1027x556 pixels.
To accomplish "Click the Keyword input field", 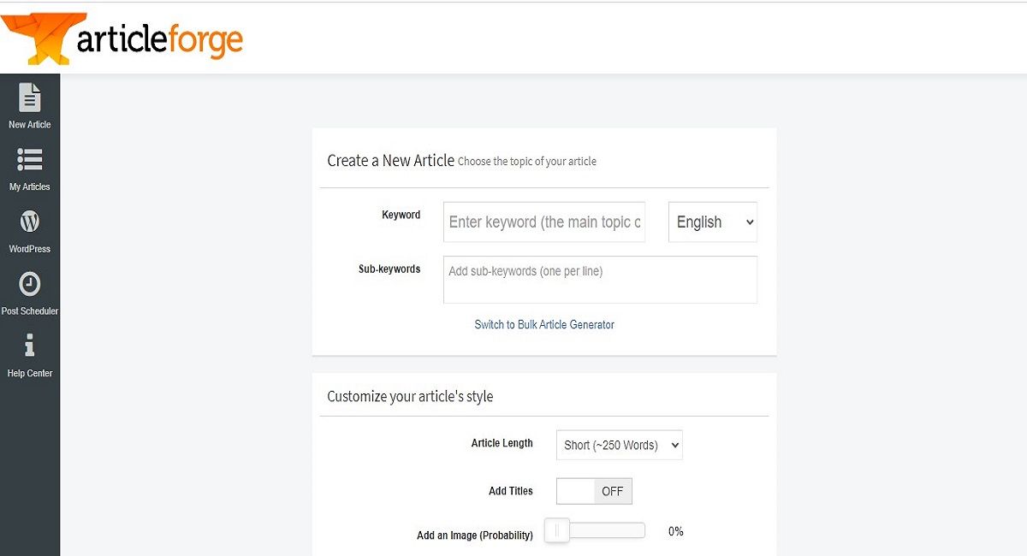I will (x=544, y=222).
